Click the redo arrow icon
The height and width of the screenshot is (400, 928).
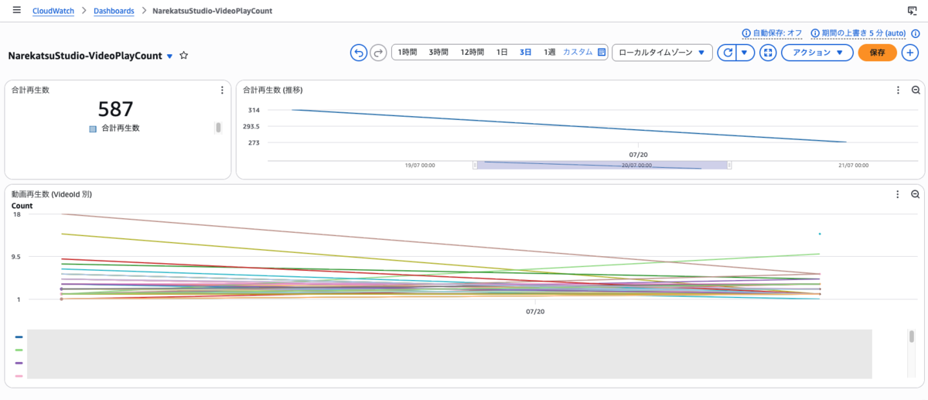(x=378, y=53)
